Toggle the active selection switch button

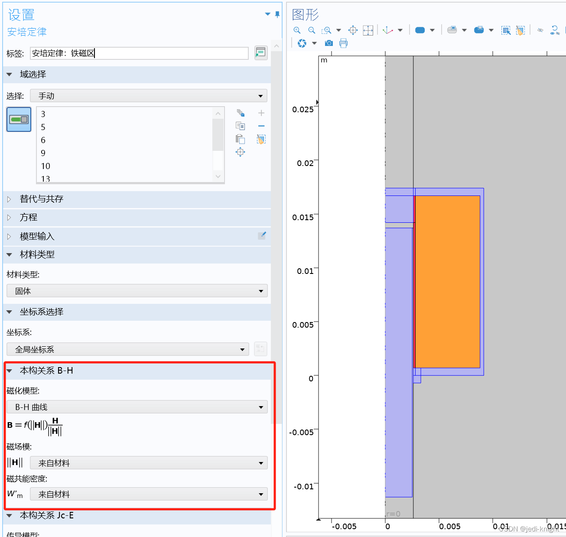pyautogui.click(x=19, y=119)
